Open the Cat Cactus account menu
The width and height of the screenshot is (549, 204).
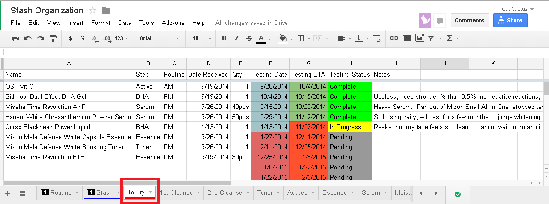tap(517, 9)
